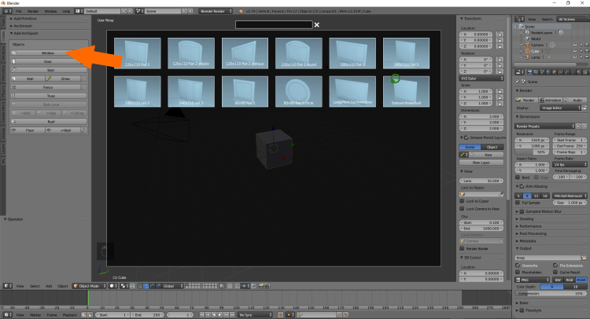590x319 pixels.
Task: Expand the Add Primitive panel
Action: [x=28, y=18]
